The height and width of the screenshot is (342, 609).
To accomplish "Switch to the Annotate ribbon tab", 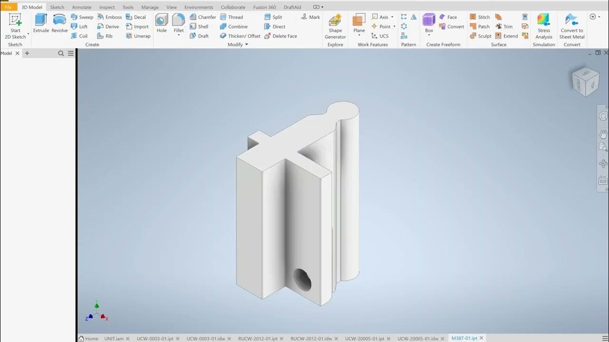I will tap(81, 7).
